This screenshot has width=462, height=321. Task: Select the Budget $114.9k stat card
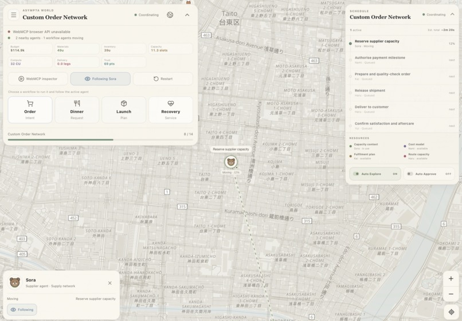[x=30, y=49]
